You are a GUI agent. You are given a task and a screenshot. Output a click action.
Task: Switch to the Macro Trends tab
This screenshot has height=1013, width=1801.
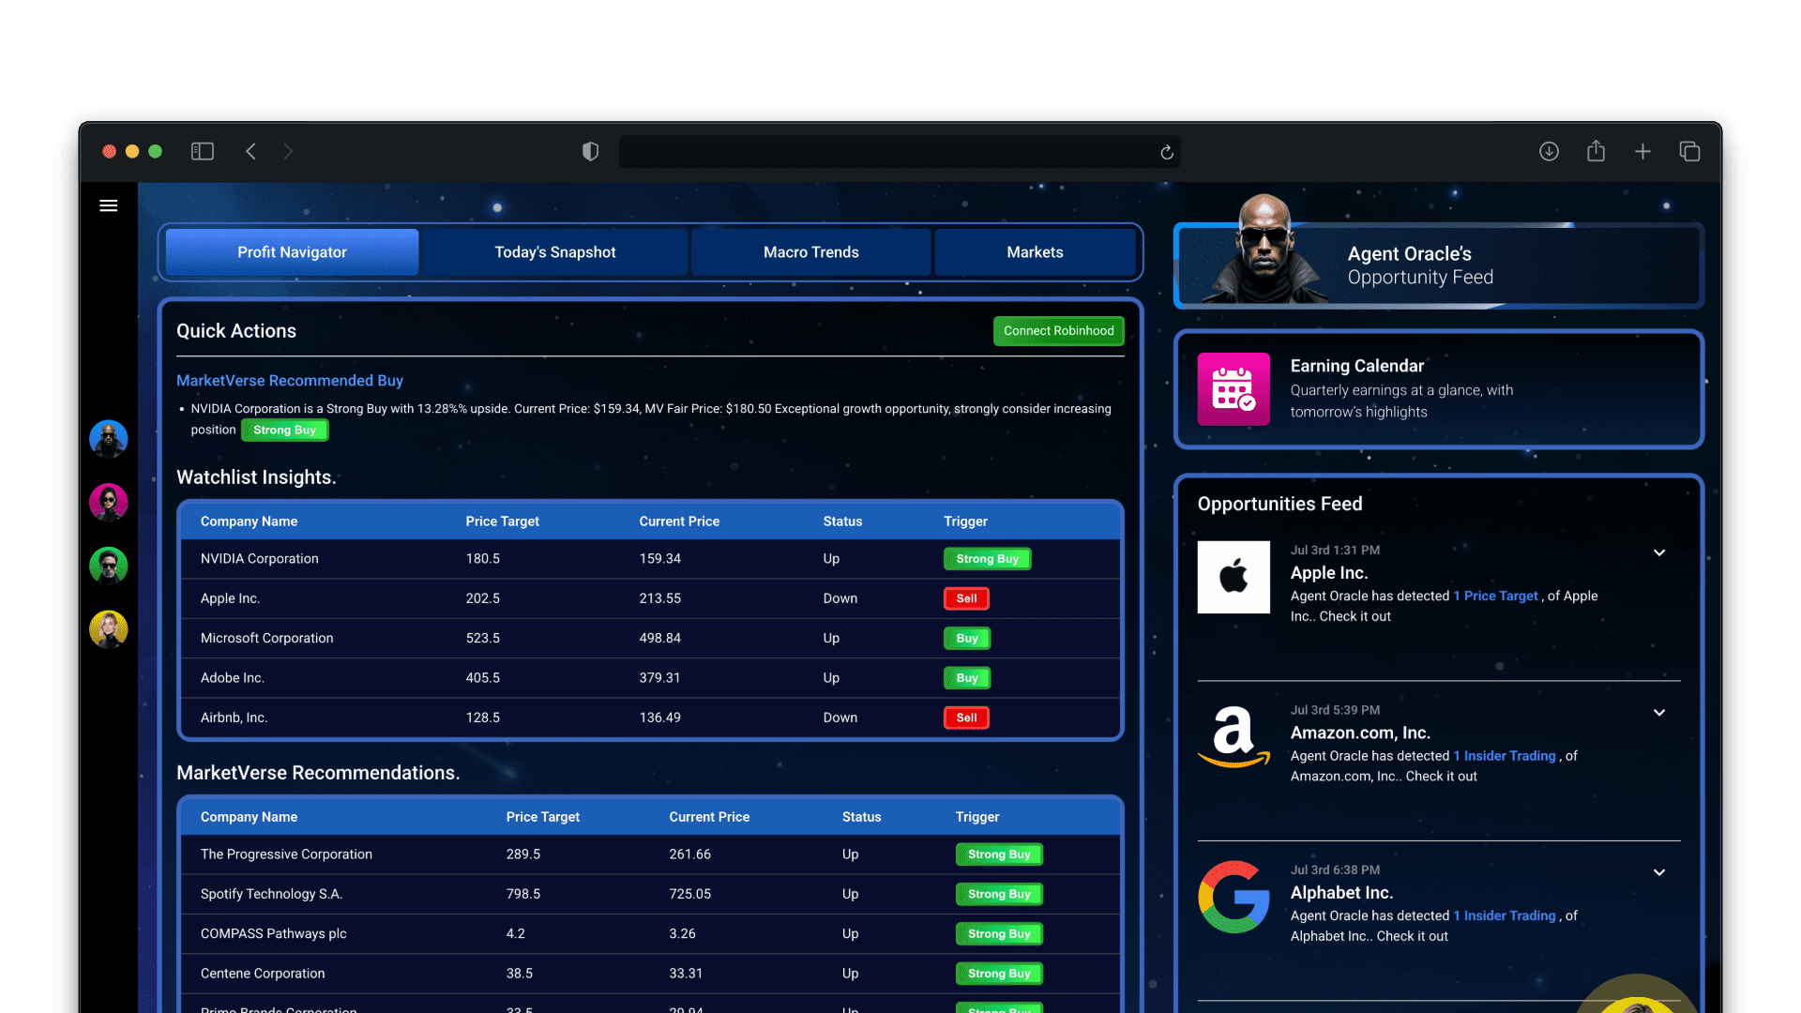point(811,252)
